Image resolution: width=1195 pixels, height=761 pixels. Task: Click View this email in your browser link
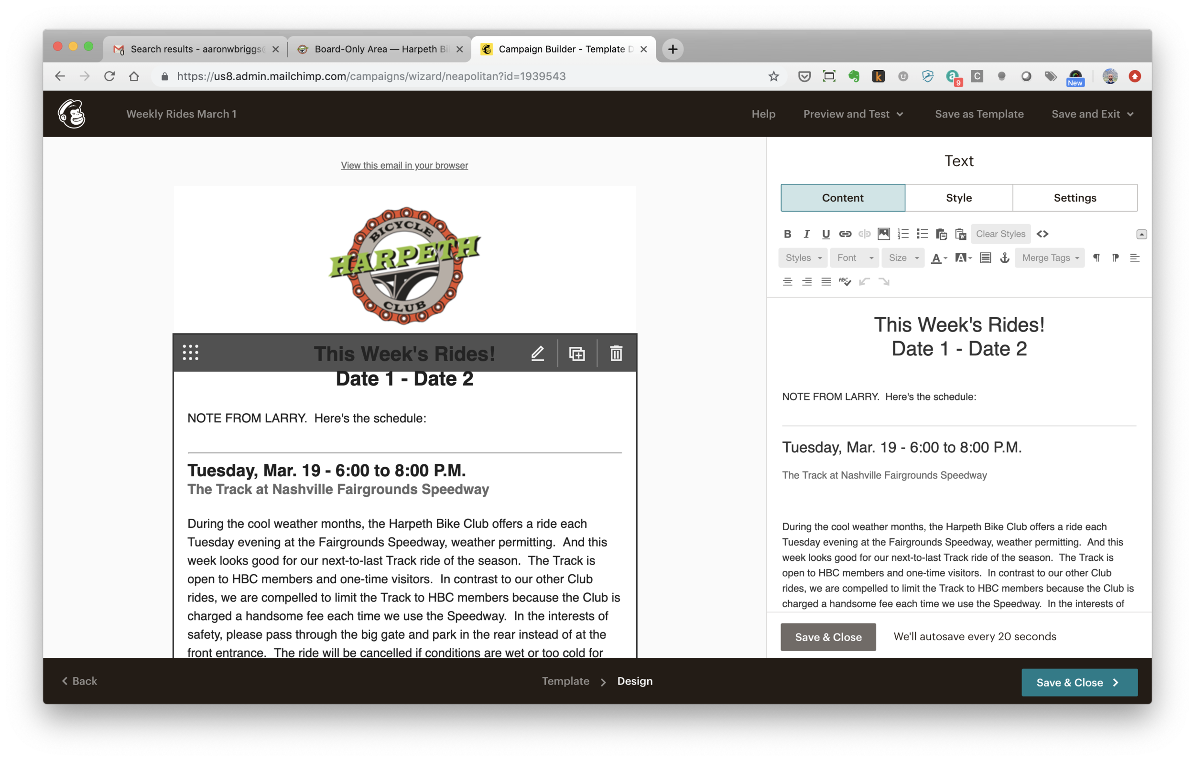tap(404, 165)
